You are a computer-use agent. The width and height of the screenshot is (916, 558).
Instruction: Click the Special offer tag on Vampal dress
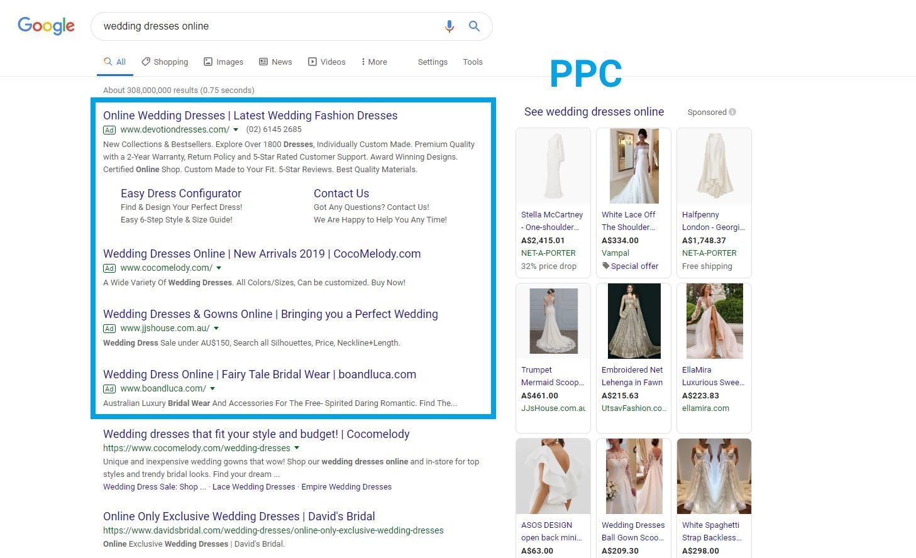[630, 266]
